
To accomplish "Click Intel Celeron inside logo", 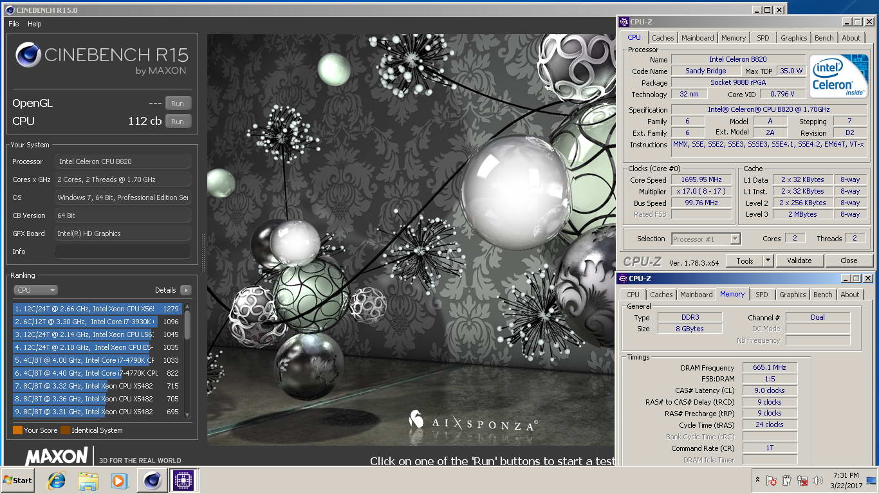I will pos(838,77).
